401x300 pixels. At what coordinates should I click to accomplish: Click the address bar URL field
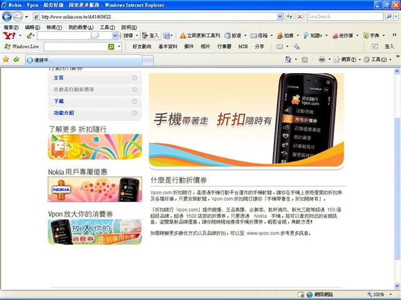click(155, 17)
